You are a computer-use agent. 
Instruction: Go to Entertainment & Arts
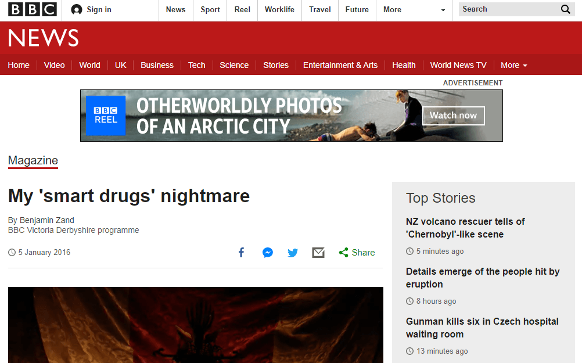340,65
